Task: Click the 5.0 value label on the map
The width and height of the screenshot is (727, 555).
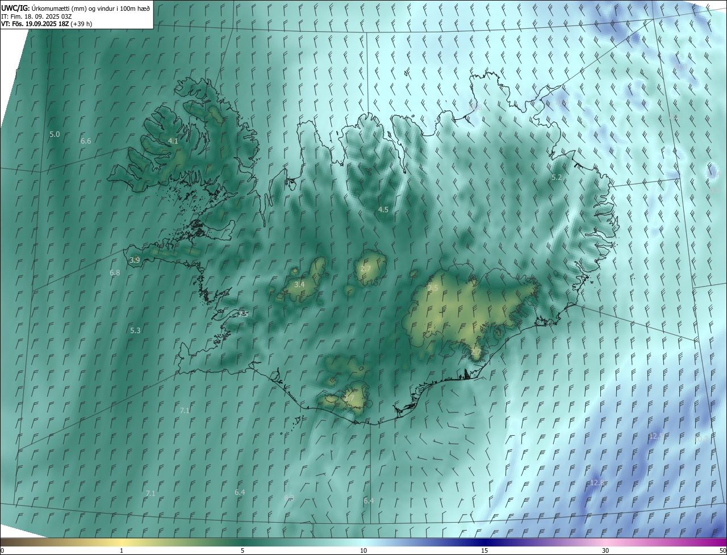Action: click(x=55, y=134)
